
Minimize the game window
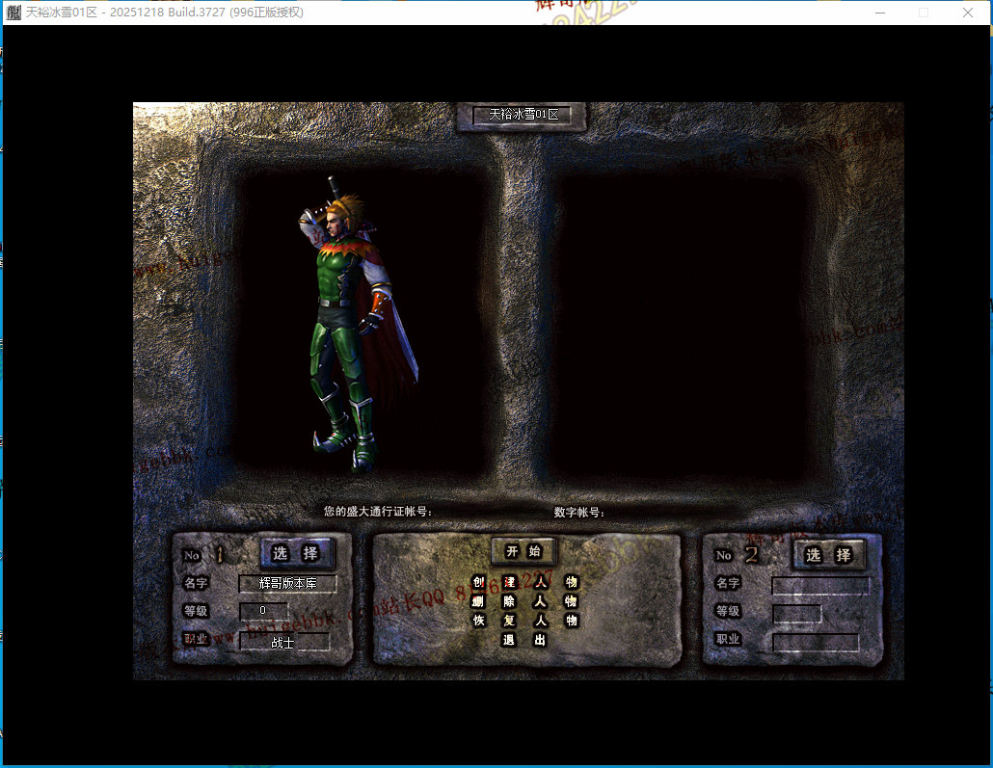coord(879,13)
